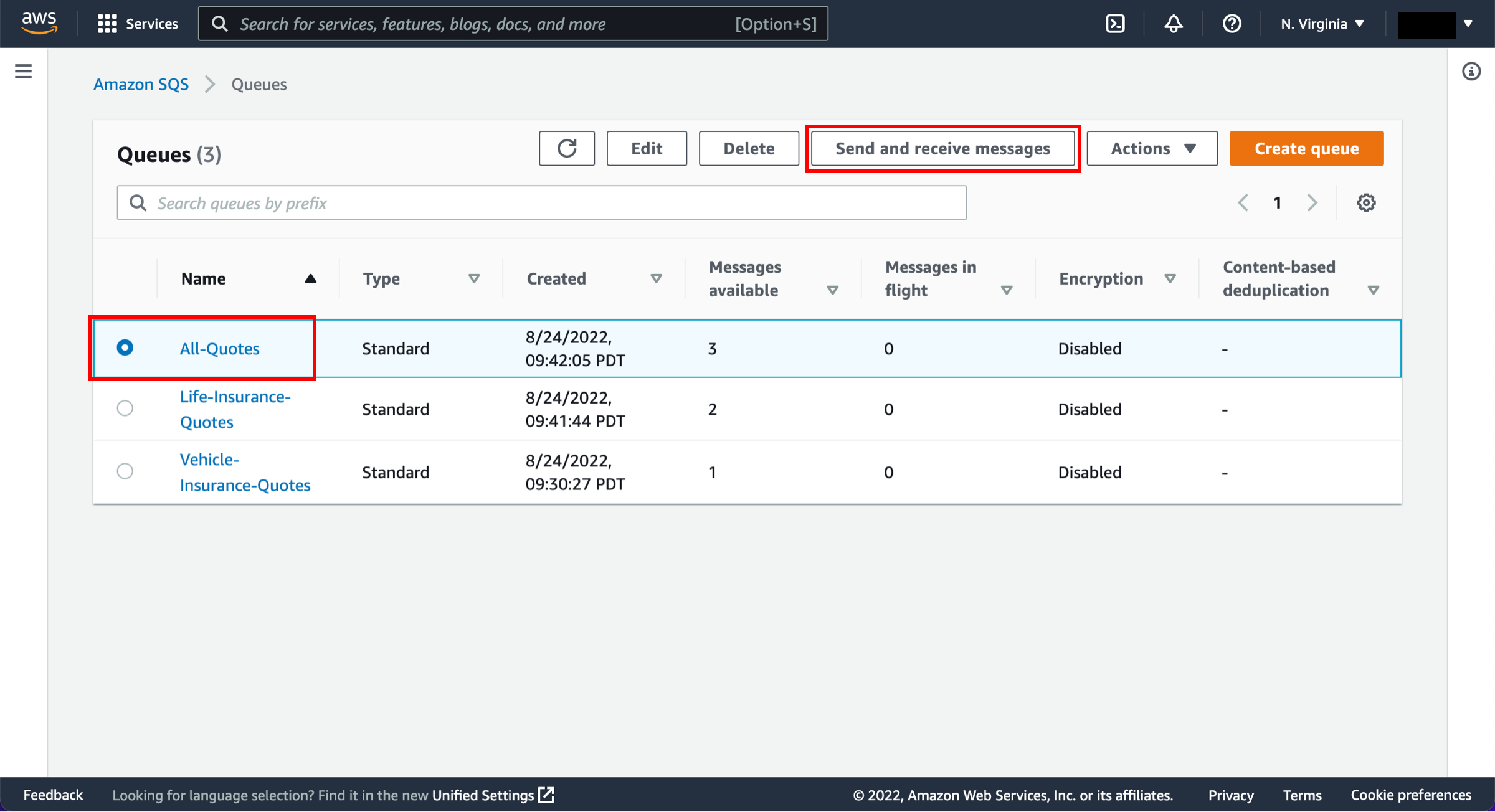The image size is (1495, 812).
Task: Select the Vehicle-Insurance-Quotes radio button
Action: [125, 471]
